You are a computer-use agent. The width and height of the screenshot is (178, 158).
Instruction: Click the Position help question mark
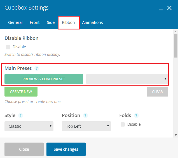[85, 116]
